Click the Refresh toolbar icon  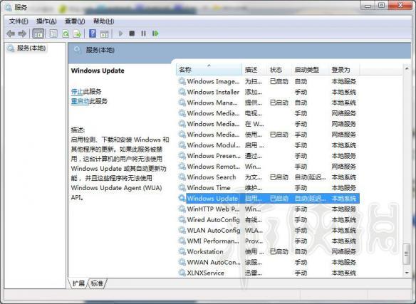click(x=66, y=33)
